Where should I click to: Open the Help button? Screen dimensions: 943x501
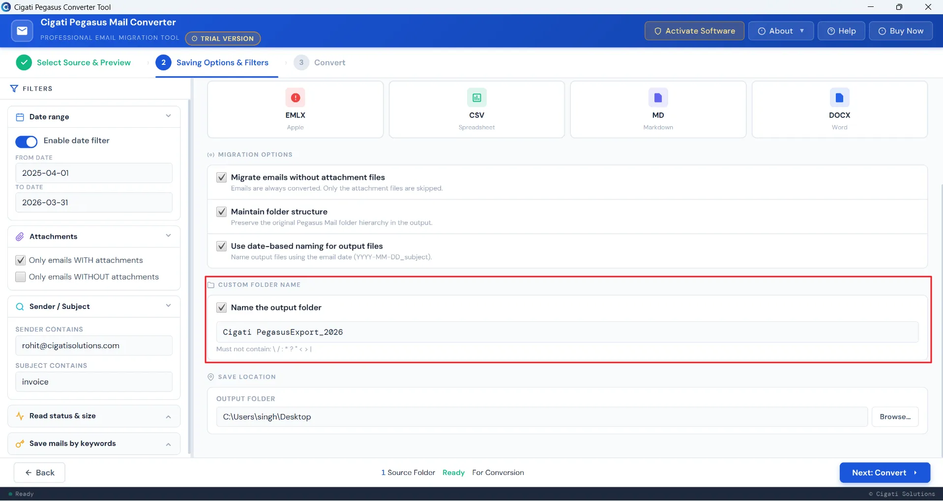(x=841, y=31)
